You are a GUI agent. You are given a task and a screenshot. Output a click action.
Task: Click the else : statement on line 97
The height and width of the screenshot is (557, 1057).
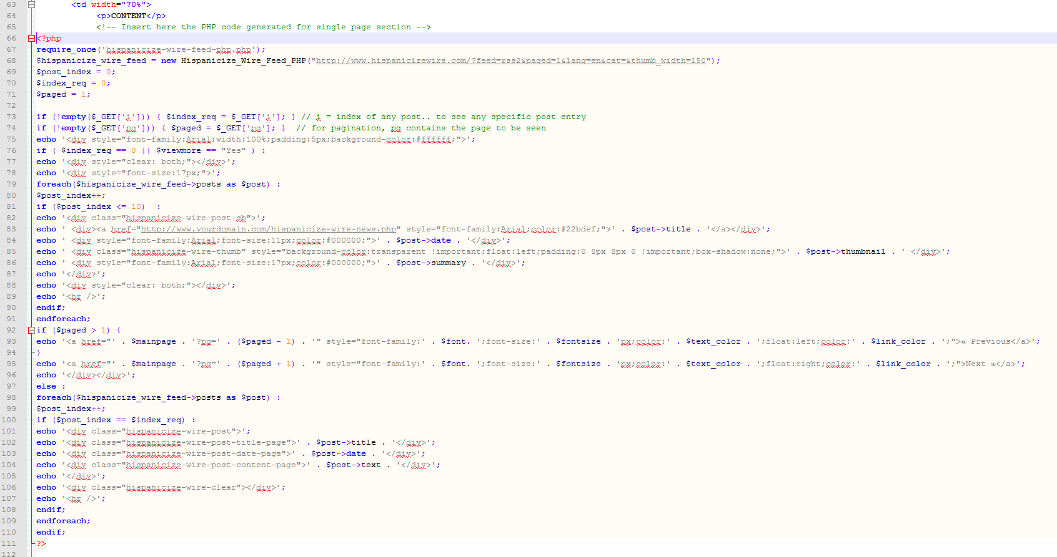51,386
